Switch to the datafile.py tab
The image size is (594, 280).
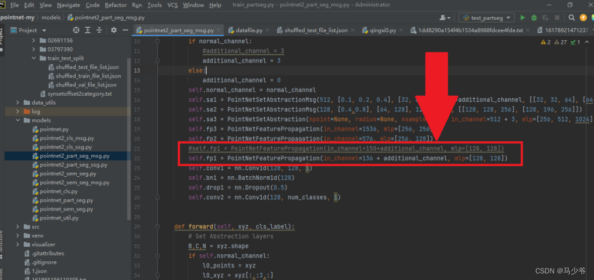pos(249,30)
